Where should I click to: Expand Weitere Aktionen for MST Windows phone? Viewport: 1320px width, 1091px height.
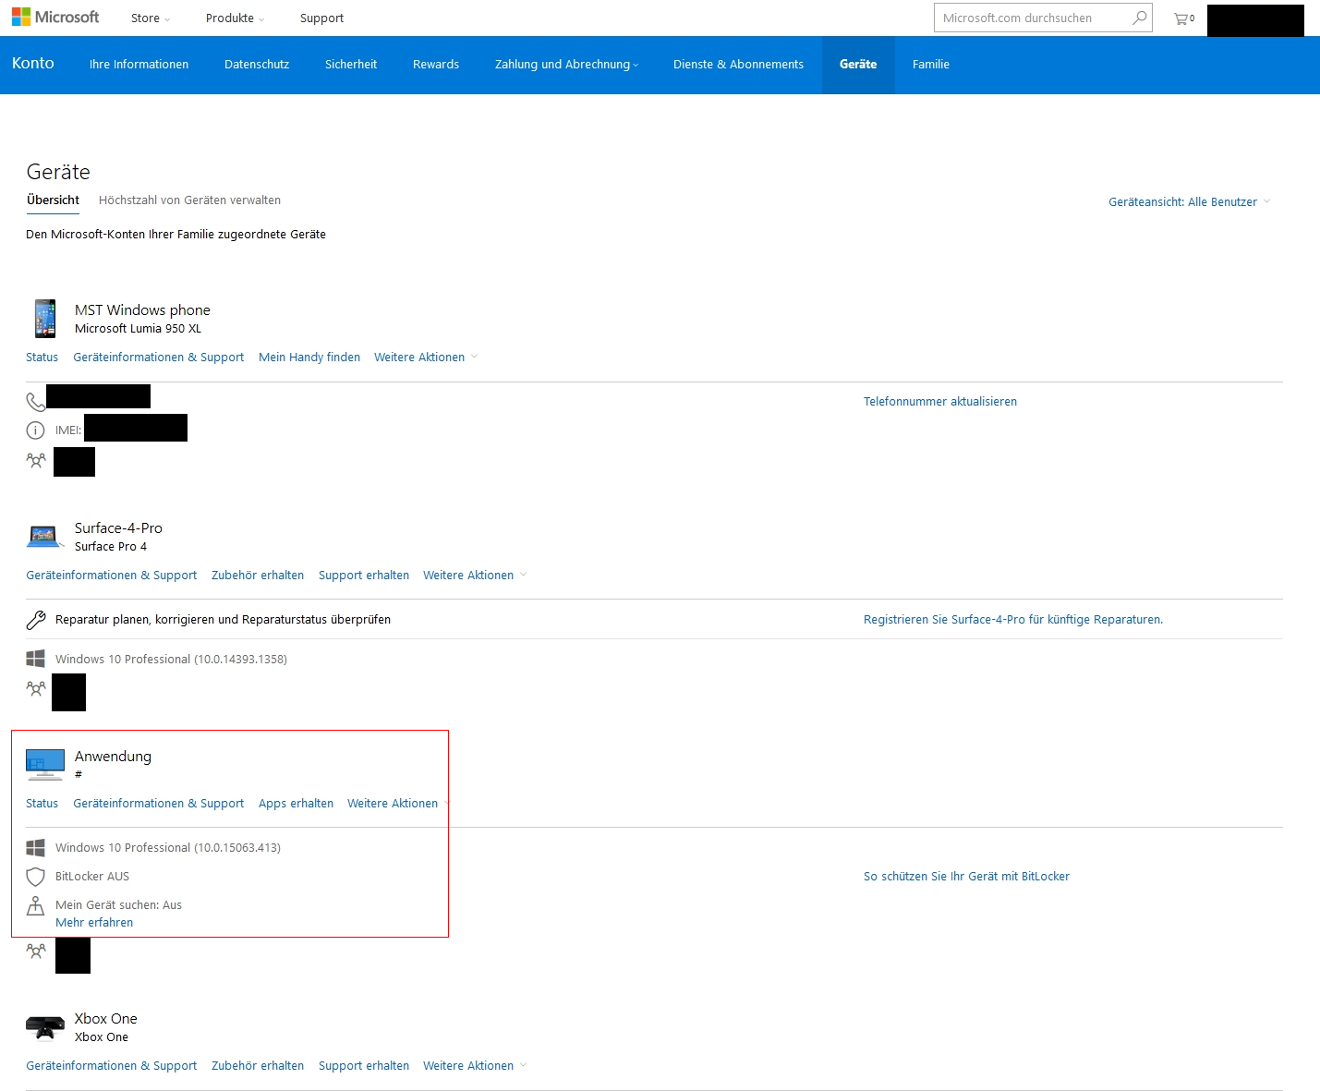point(426,358)
